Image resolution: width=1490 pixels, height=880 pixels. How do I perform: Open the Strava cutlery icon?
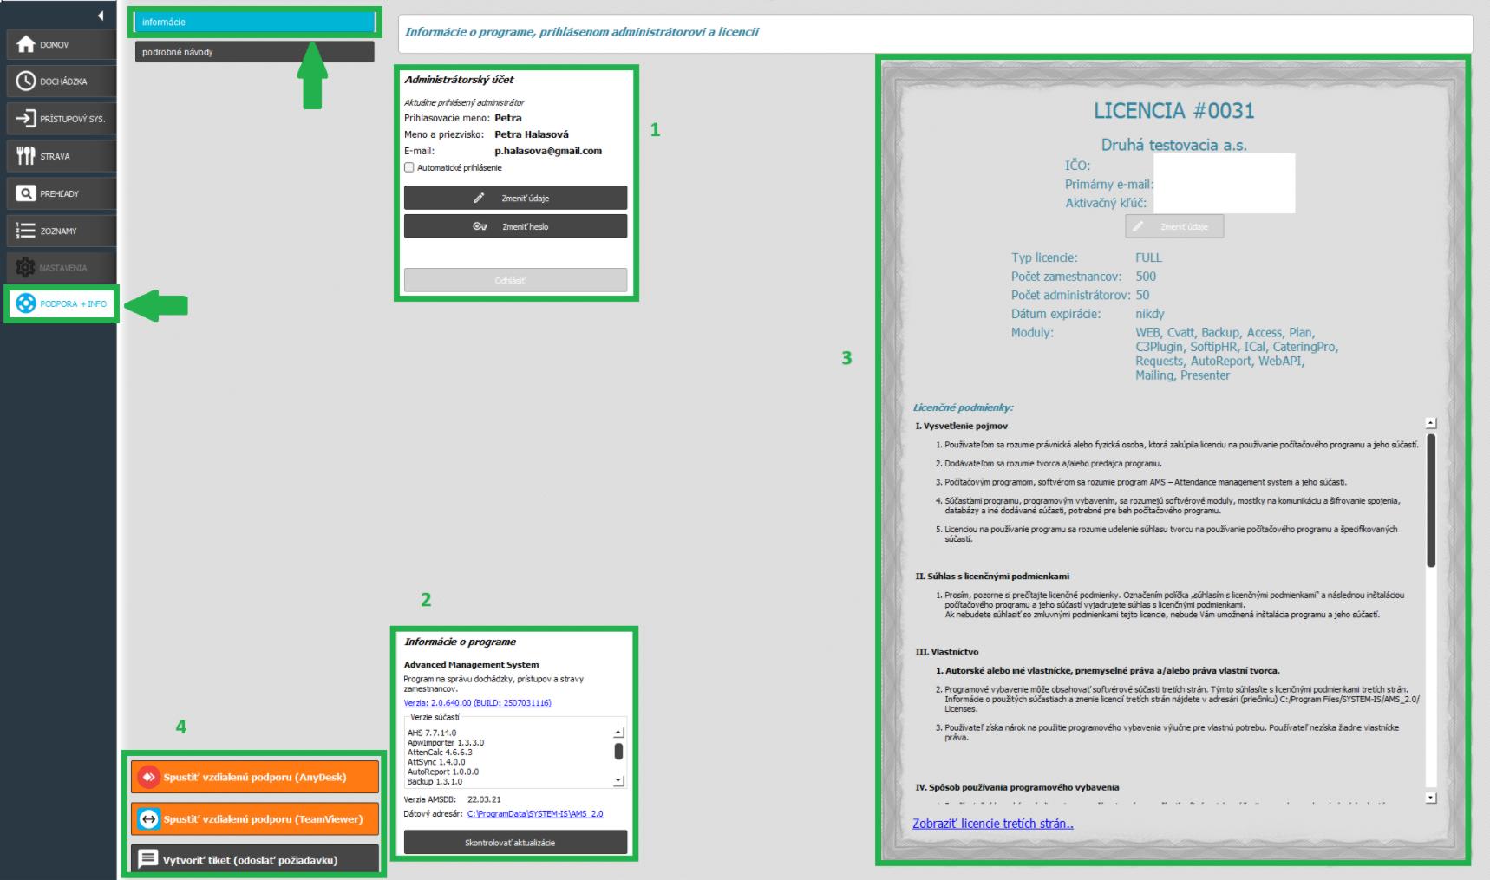click(26, 156)
